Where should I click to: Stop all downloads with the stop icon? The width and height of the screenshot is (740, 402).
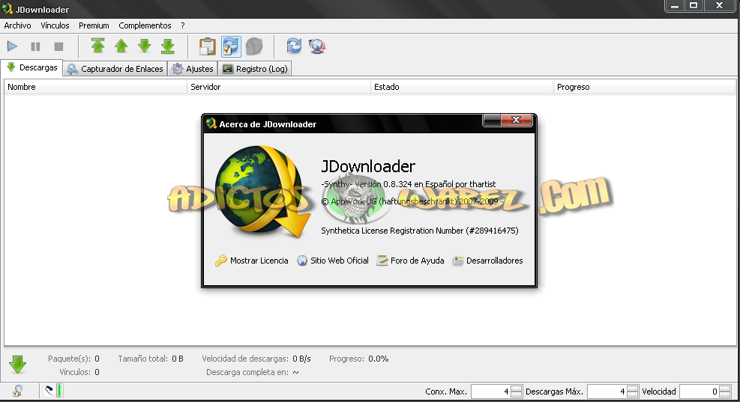point(58,46)
